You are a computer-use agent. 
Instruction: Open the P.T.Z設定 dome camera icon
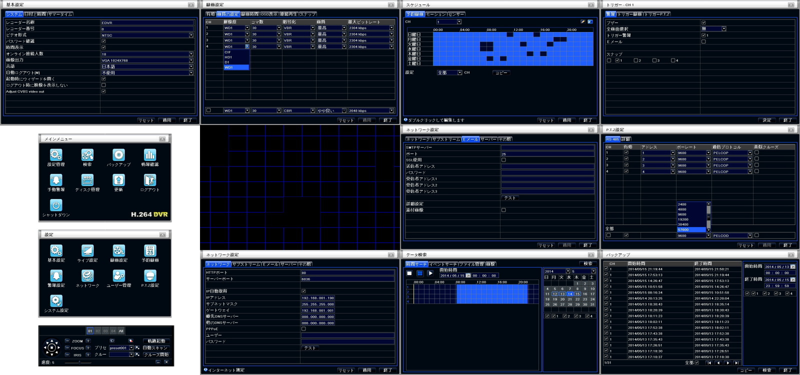point(150,275)
